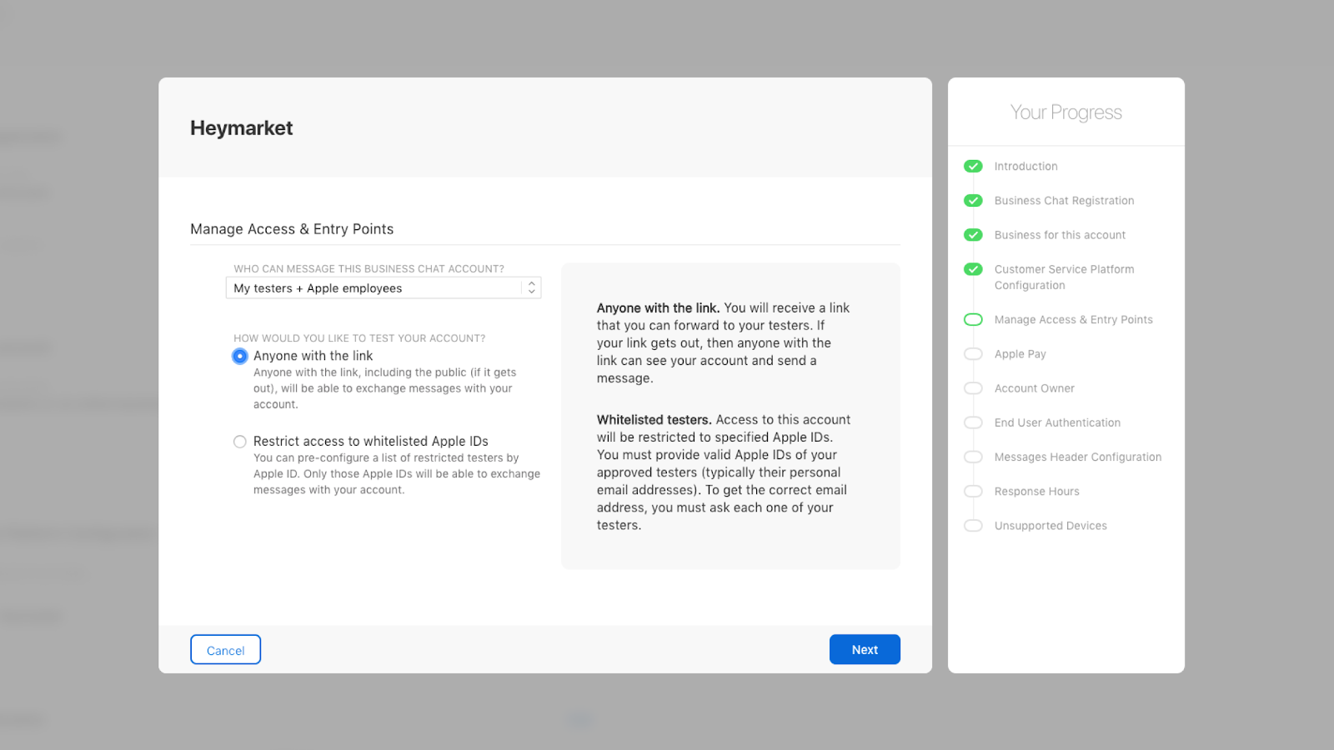Click the empty step indicator beside Response Hours

click(x=973, y=492)
